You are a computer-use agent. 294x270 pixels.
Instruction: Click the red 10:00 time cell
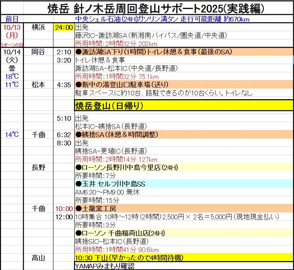point(64,208)
